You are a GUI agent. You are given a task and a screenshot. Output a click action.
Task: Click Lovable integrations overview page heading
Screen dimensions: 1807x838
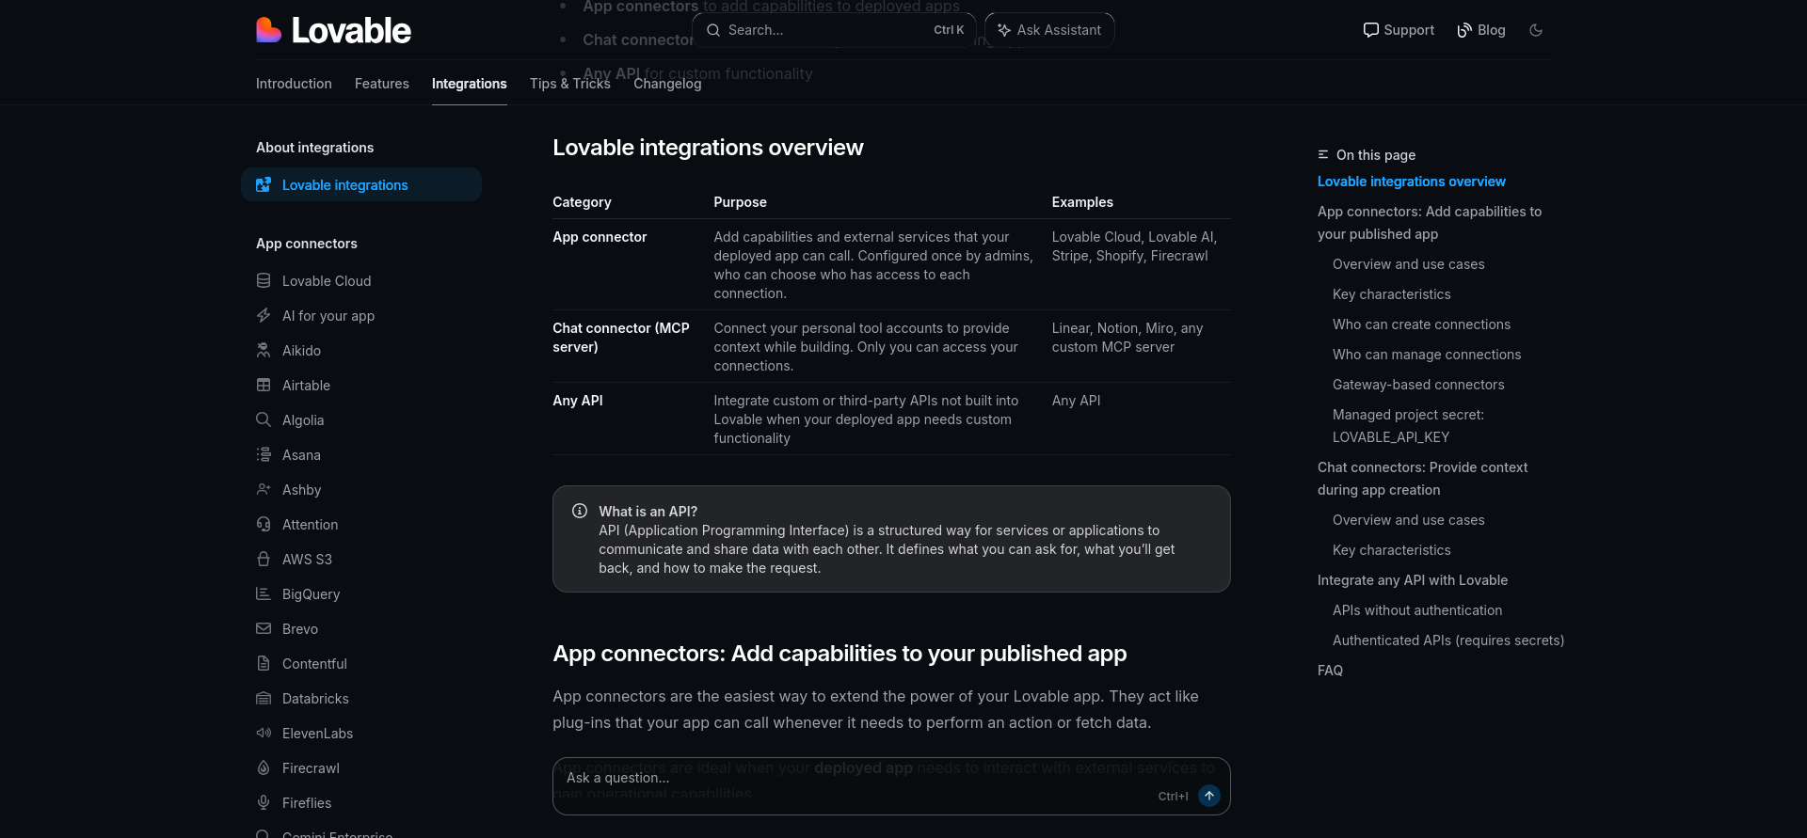coord(708,148)
